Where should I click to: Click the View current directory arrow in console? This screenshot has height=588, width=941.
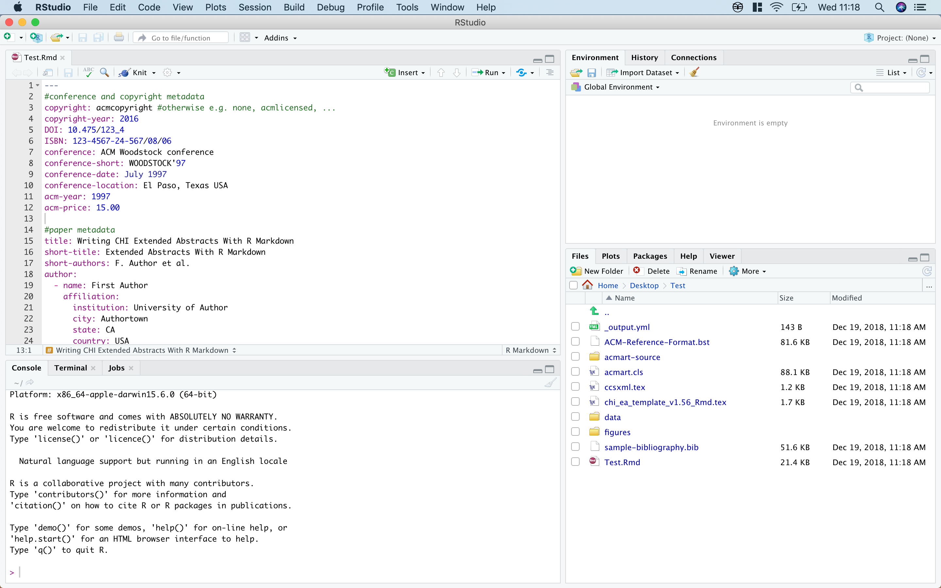tap(30, 383)
